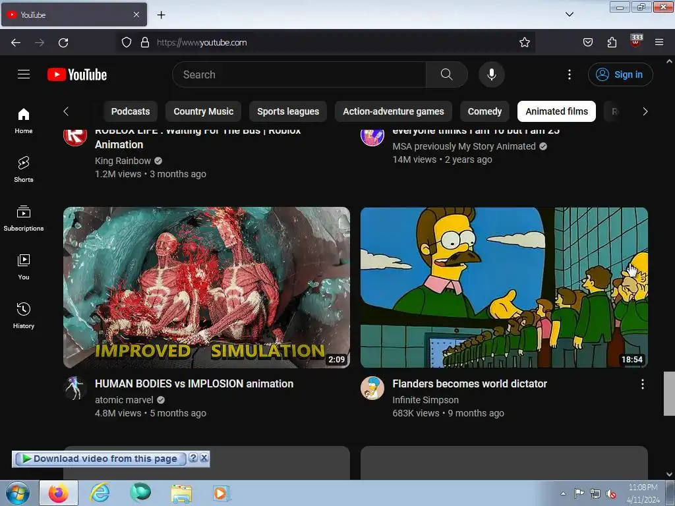Show hidden system tray icons
The width and height of the screenshot is (675, 506).
point(563,493)
